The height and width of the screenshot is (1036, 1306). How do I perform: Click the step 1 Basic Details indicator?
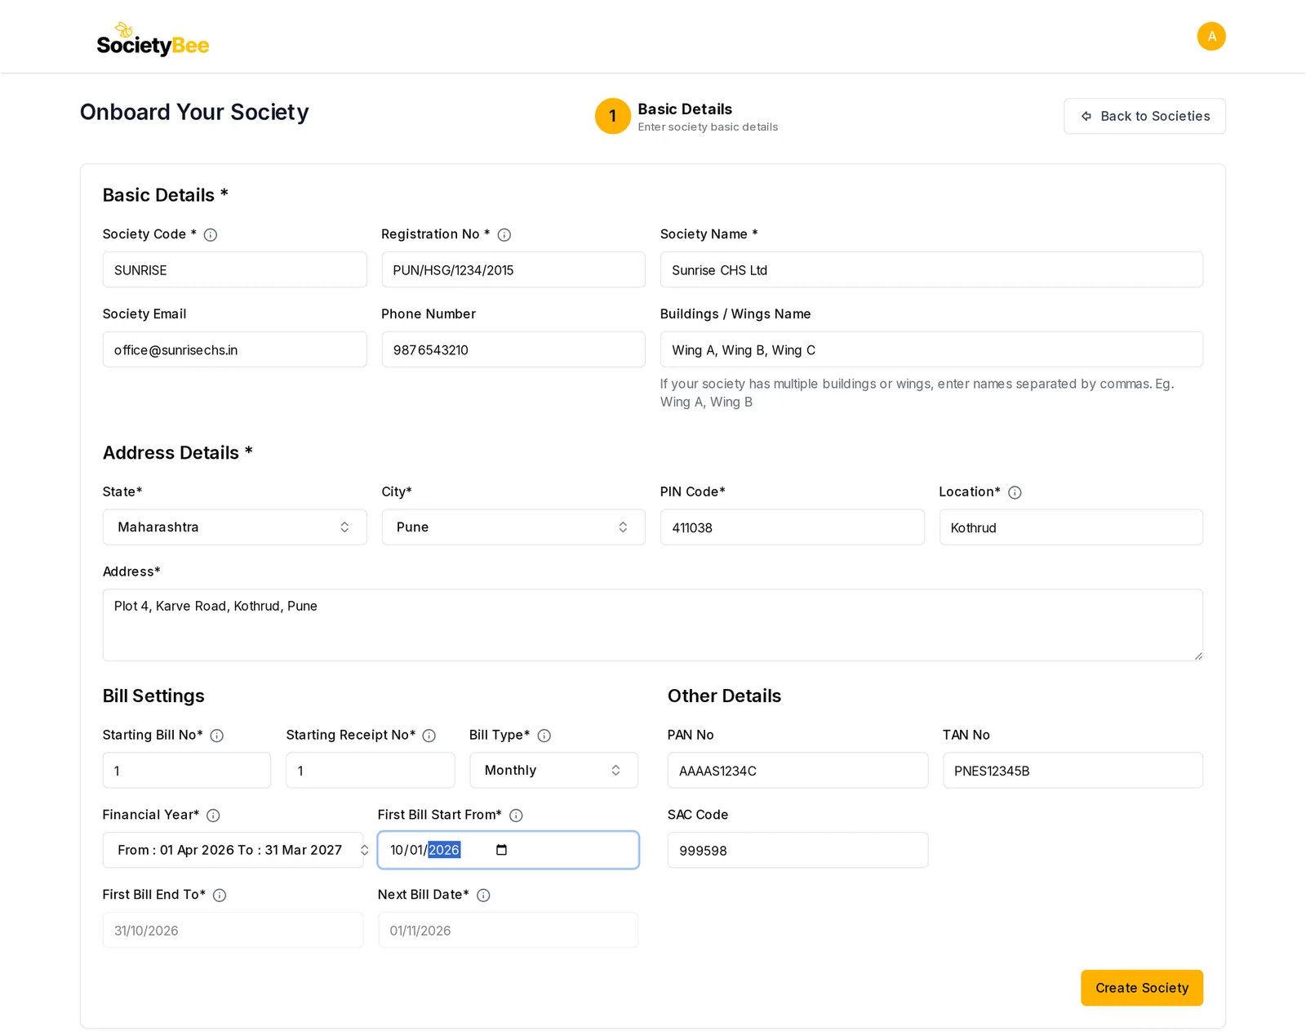pyautogui.click(x=686, y=116)
